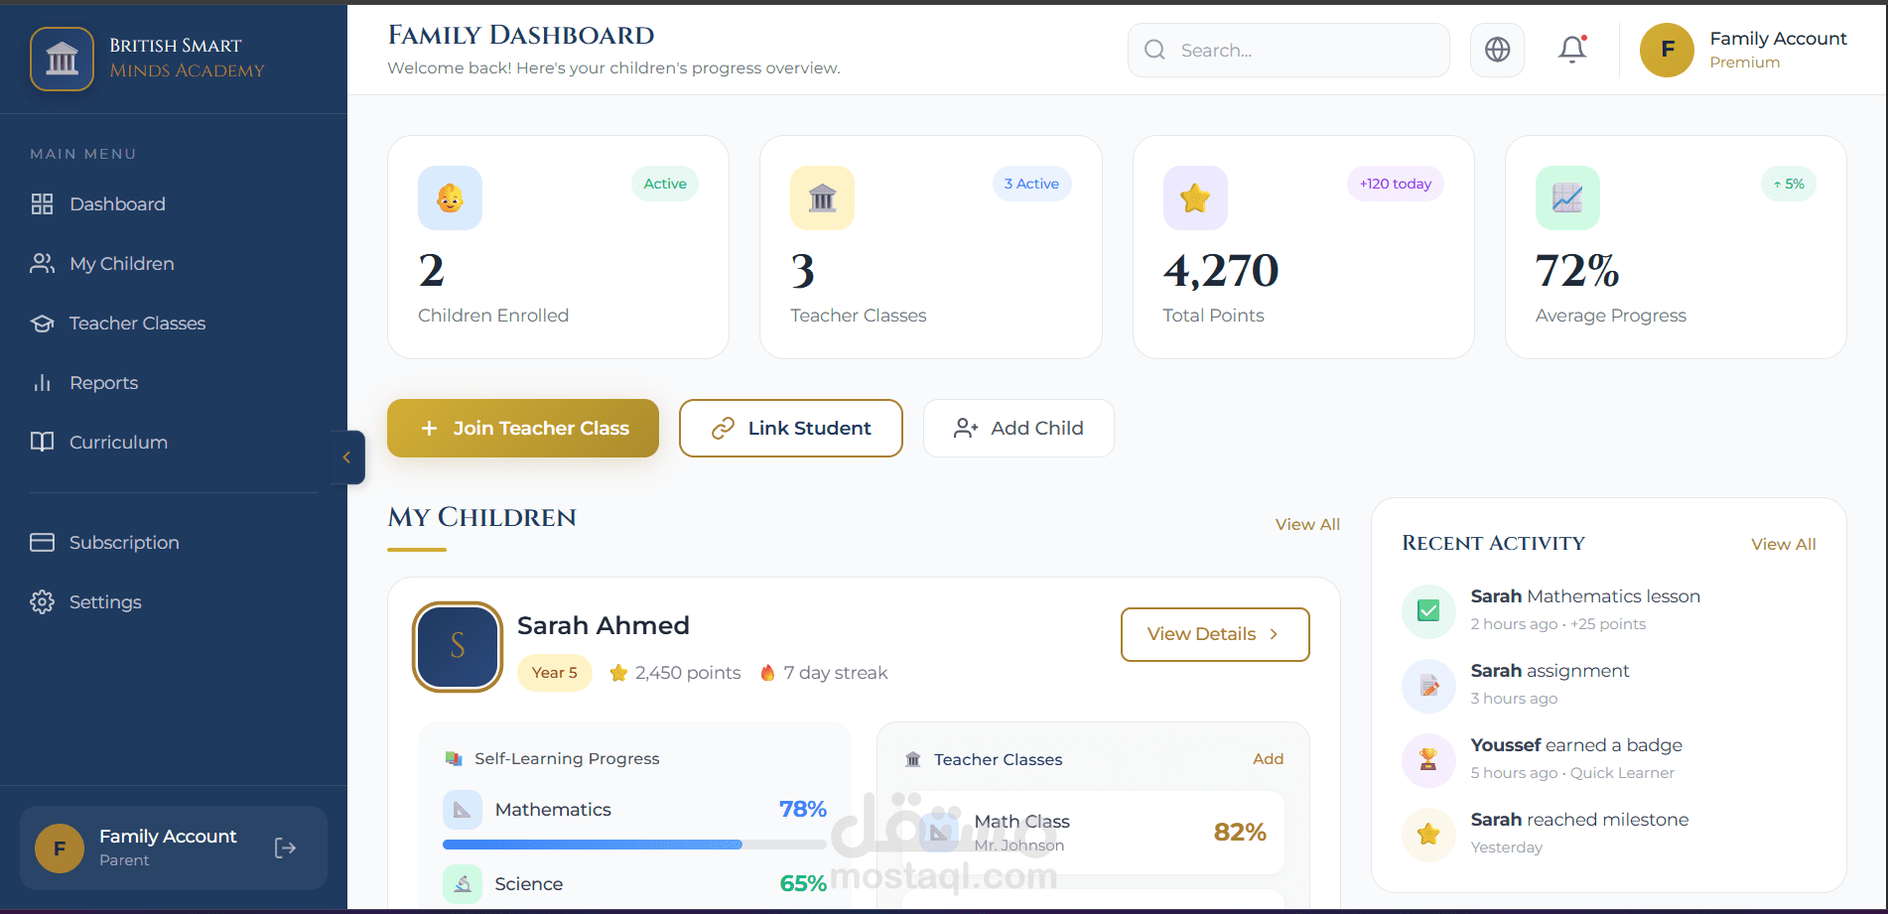Click the Add Child button

pos(1018,429)
